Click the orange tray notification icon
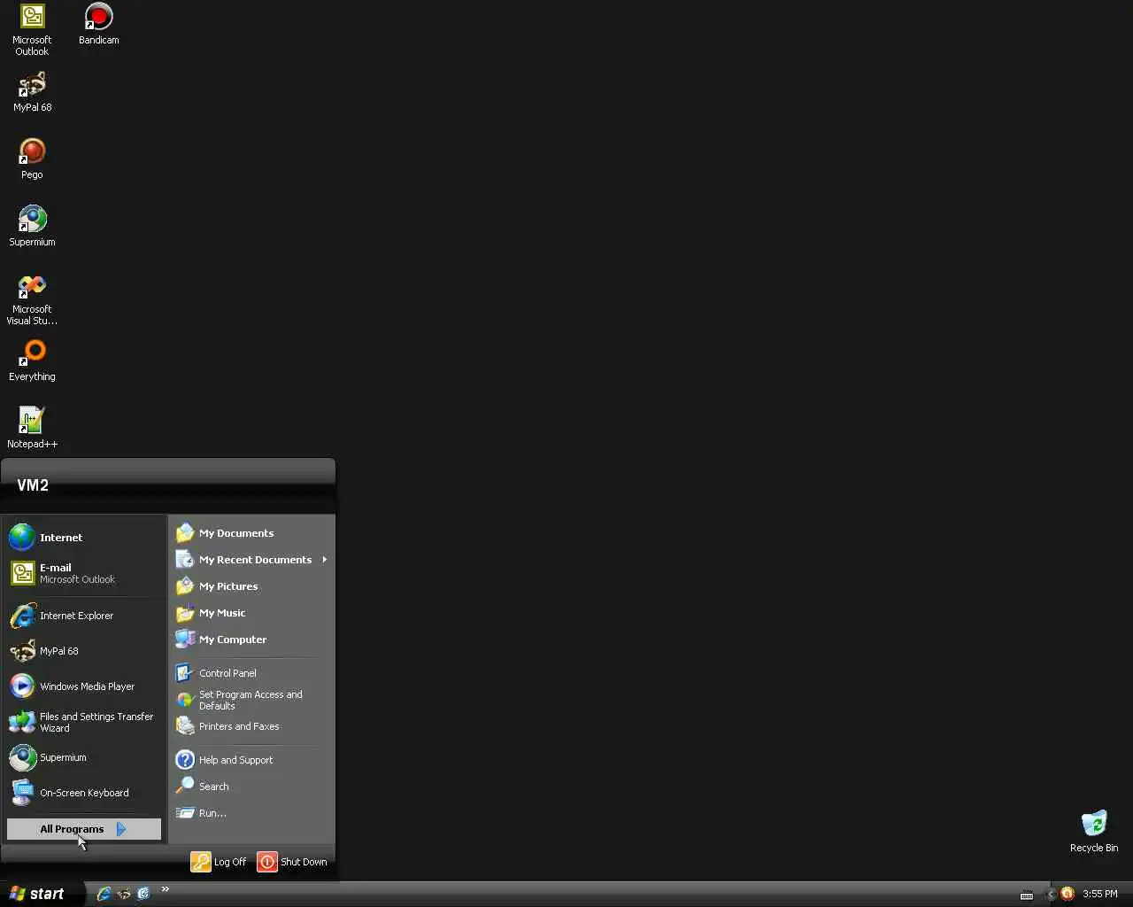 (1067, 894)
